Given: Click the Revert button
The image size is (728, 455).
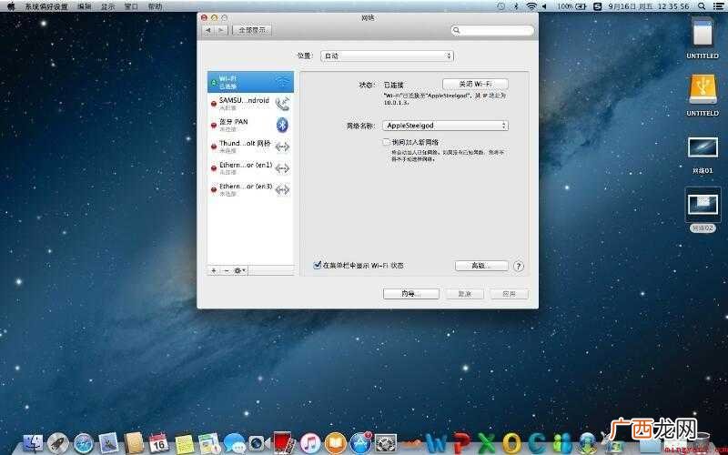Looking at the screenshot, I should pyautogui.click(x=464, y=294).
